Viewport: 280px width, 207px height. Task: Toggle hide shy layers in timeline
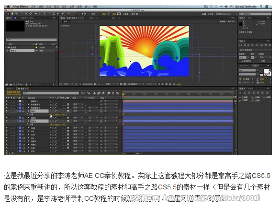click(94, 93)
